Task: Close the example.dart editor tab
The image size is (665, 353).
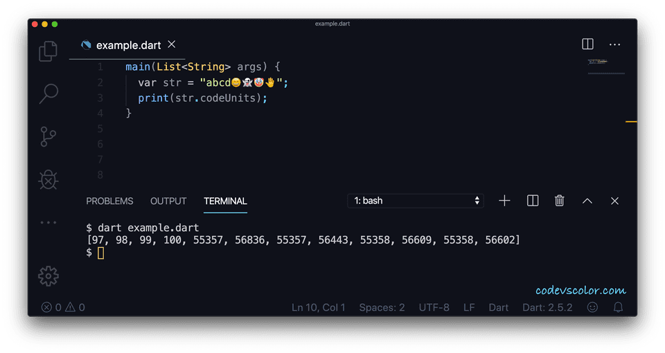Action: (172, 45)
